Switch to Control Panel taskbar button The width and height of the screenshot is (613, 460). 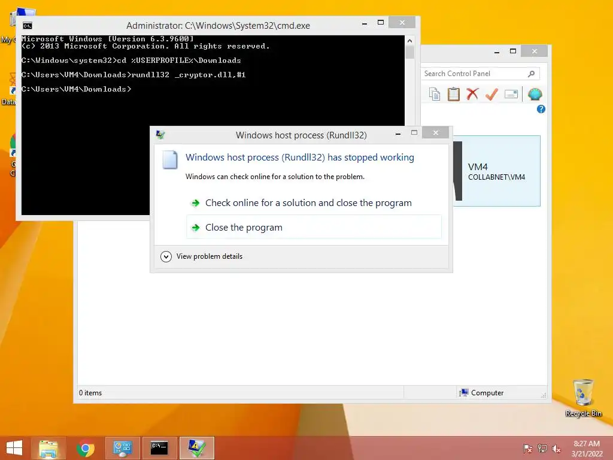pyautogui.click(x=122, y=448)
